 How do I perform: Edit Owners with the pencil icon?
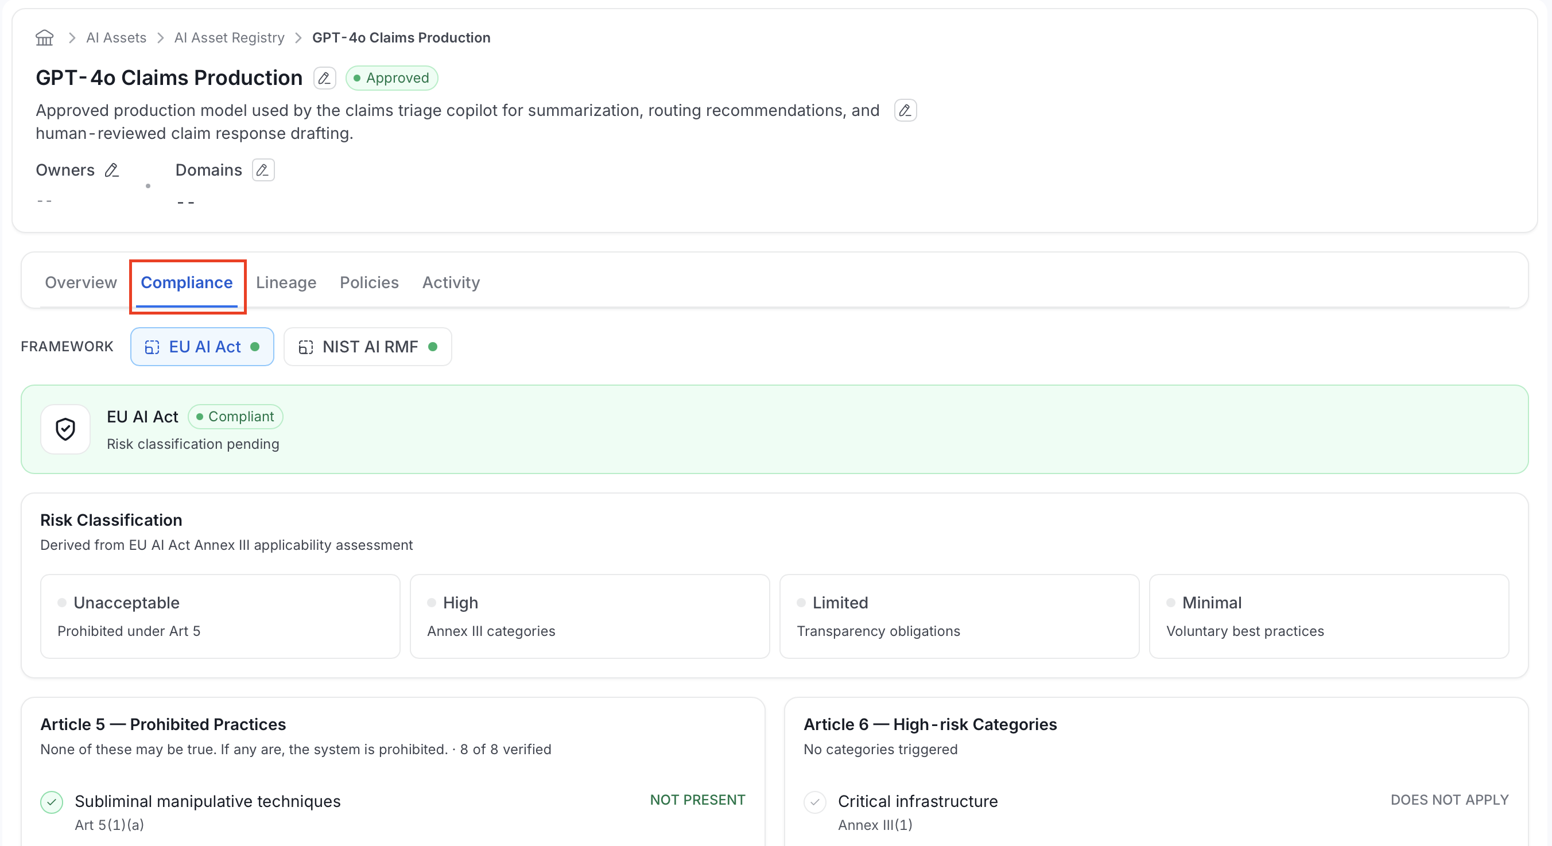(x=111, y=170)
